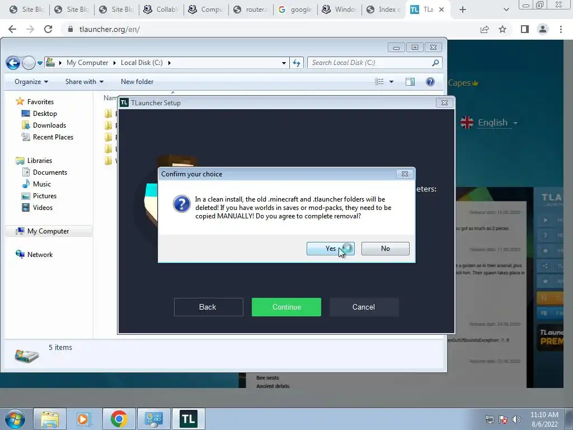Navigate forward in Explorer window

pos(29,63)
